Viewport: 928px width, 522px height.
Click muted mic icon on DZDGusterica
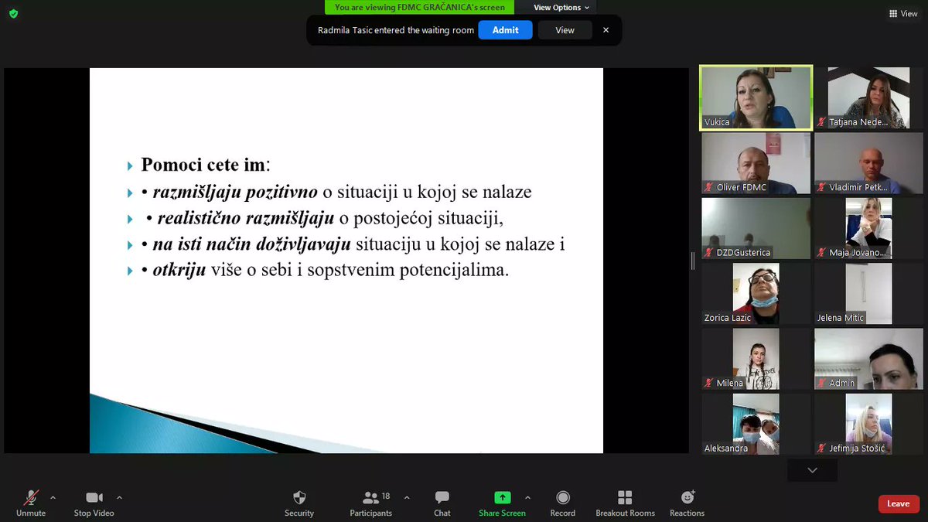[x=709, y=253]
